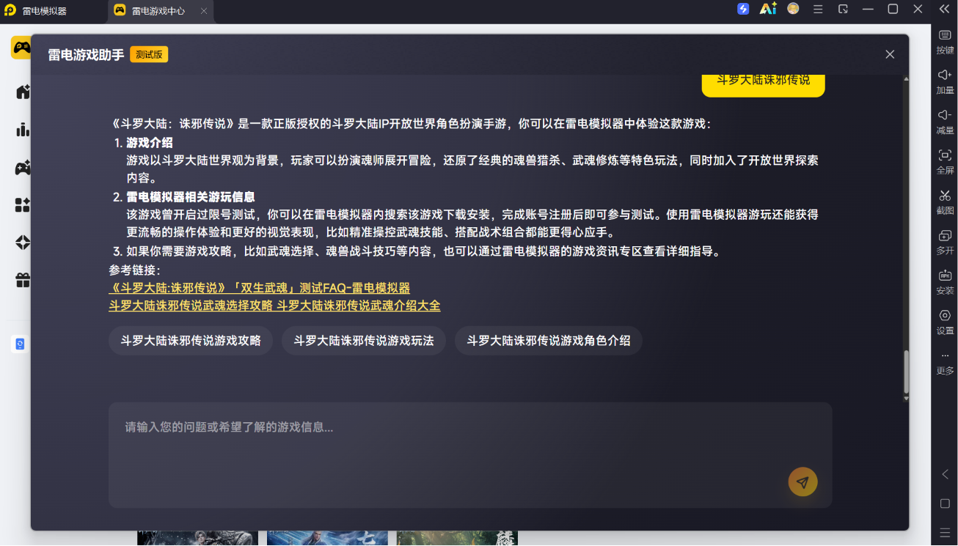958x546 pixels.
Task: Open the home icon in the game center sidebar
Action: click(23, 92)
